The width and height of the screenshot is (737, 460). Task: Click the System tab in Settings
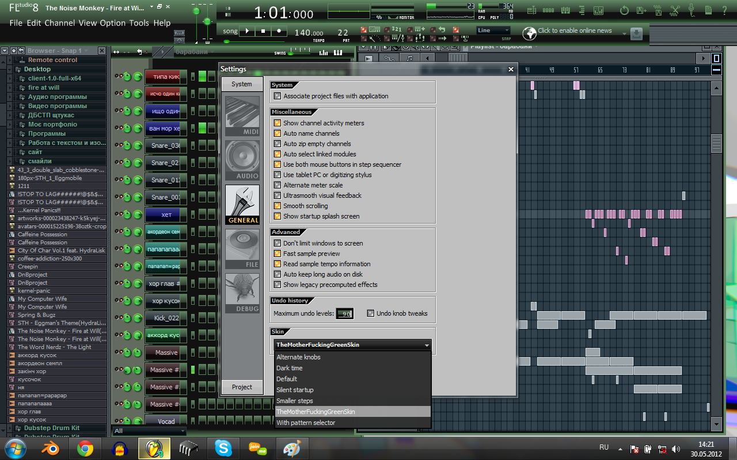(242, 84)
